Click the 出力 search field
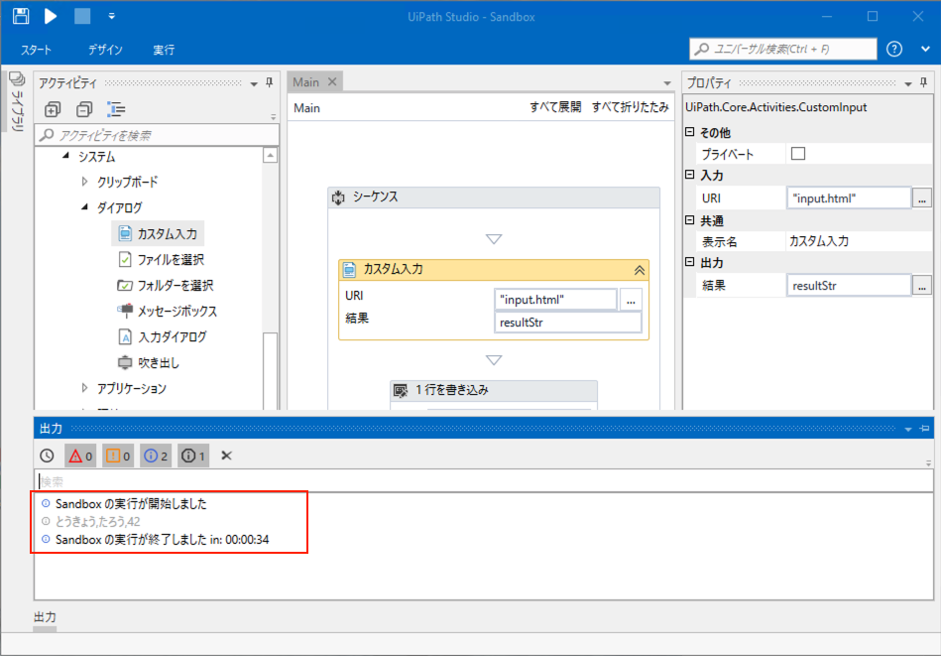This screenshot has width=941, height=656. (483, 481)
